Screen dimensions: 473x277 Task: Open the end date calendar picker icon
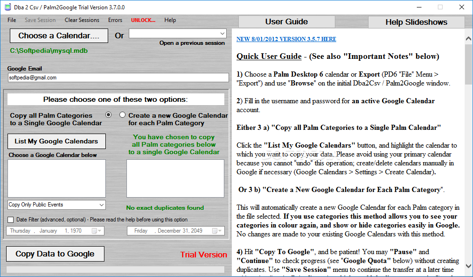217,231
